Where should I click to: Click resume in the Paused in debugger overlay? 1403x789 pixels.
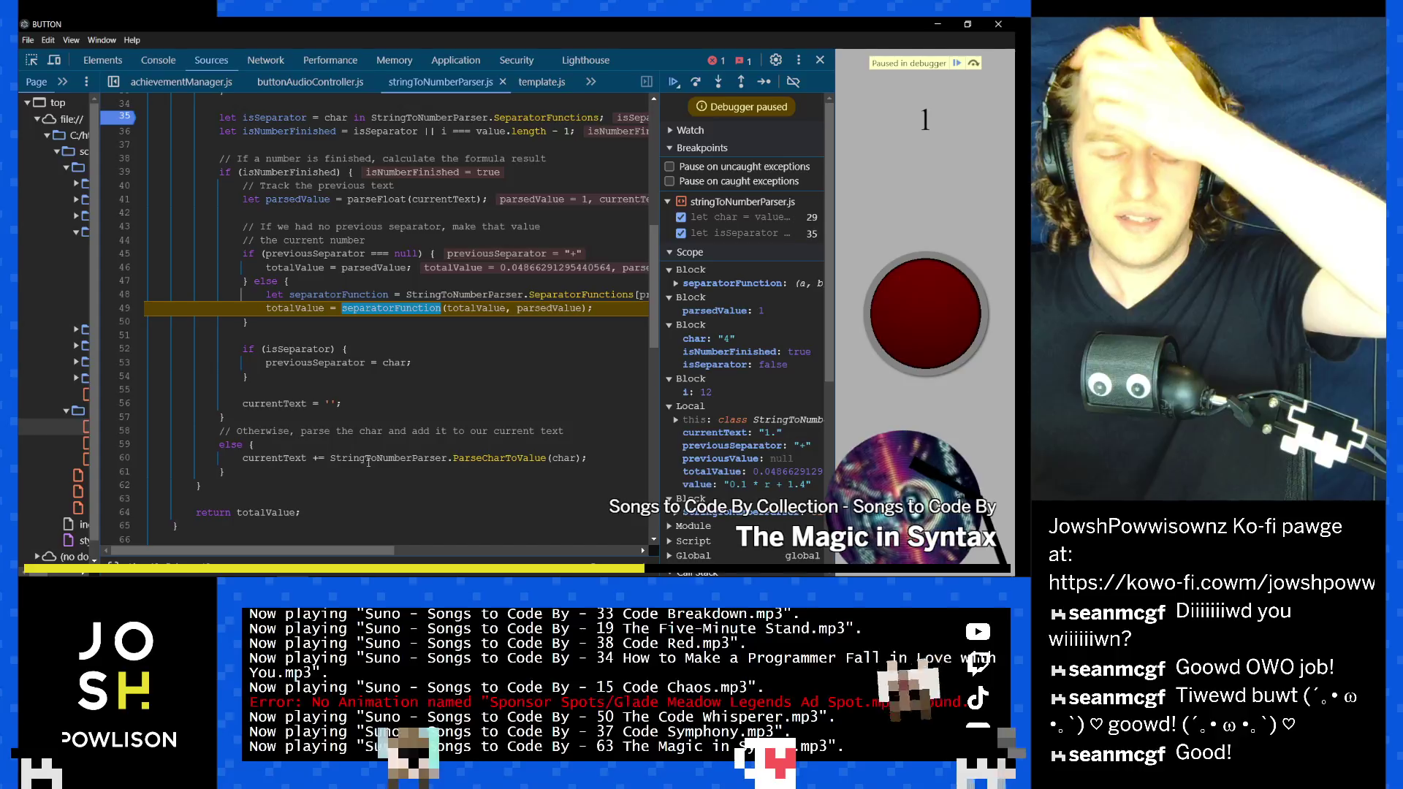(x=957, y=63)
